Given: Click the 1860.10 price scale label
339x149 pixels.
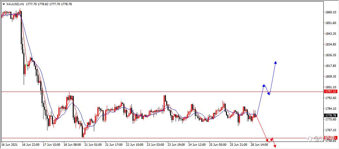Looking at the screenshot, I should click(x=331, y=12).
